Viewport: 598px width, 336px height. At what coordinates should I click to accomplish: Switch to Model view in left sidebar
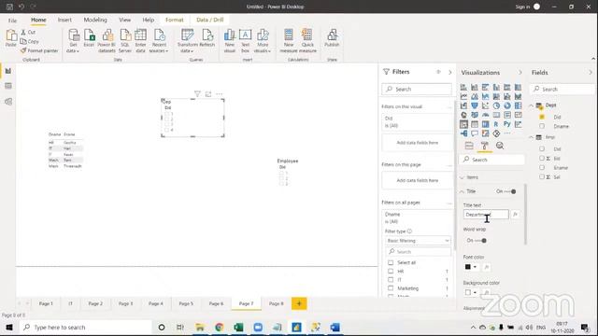pos(8,102)
